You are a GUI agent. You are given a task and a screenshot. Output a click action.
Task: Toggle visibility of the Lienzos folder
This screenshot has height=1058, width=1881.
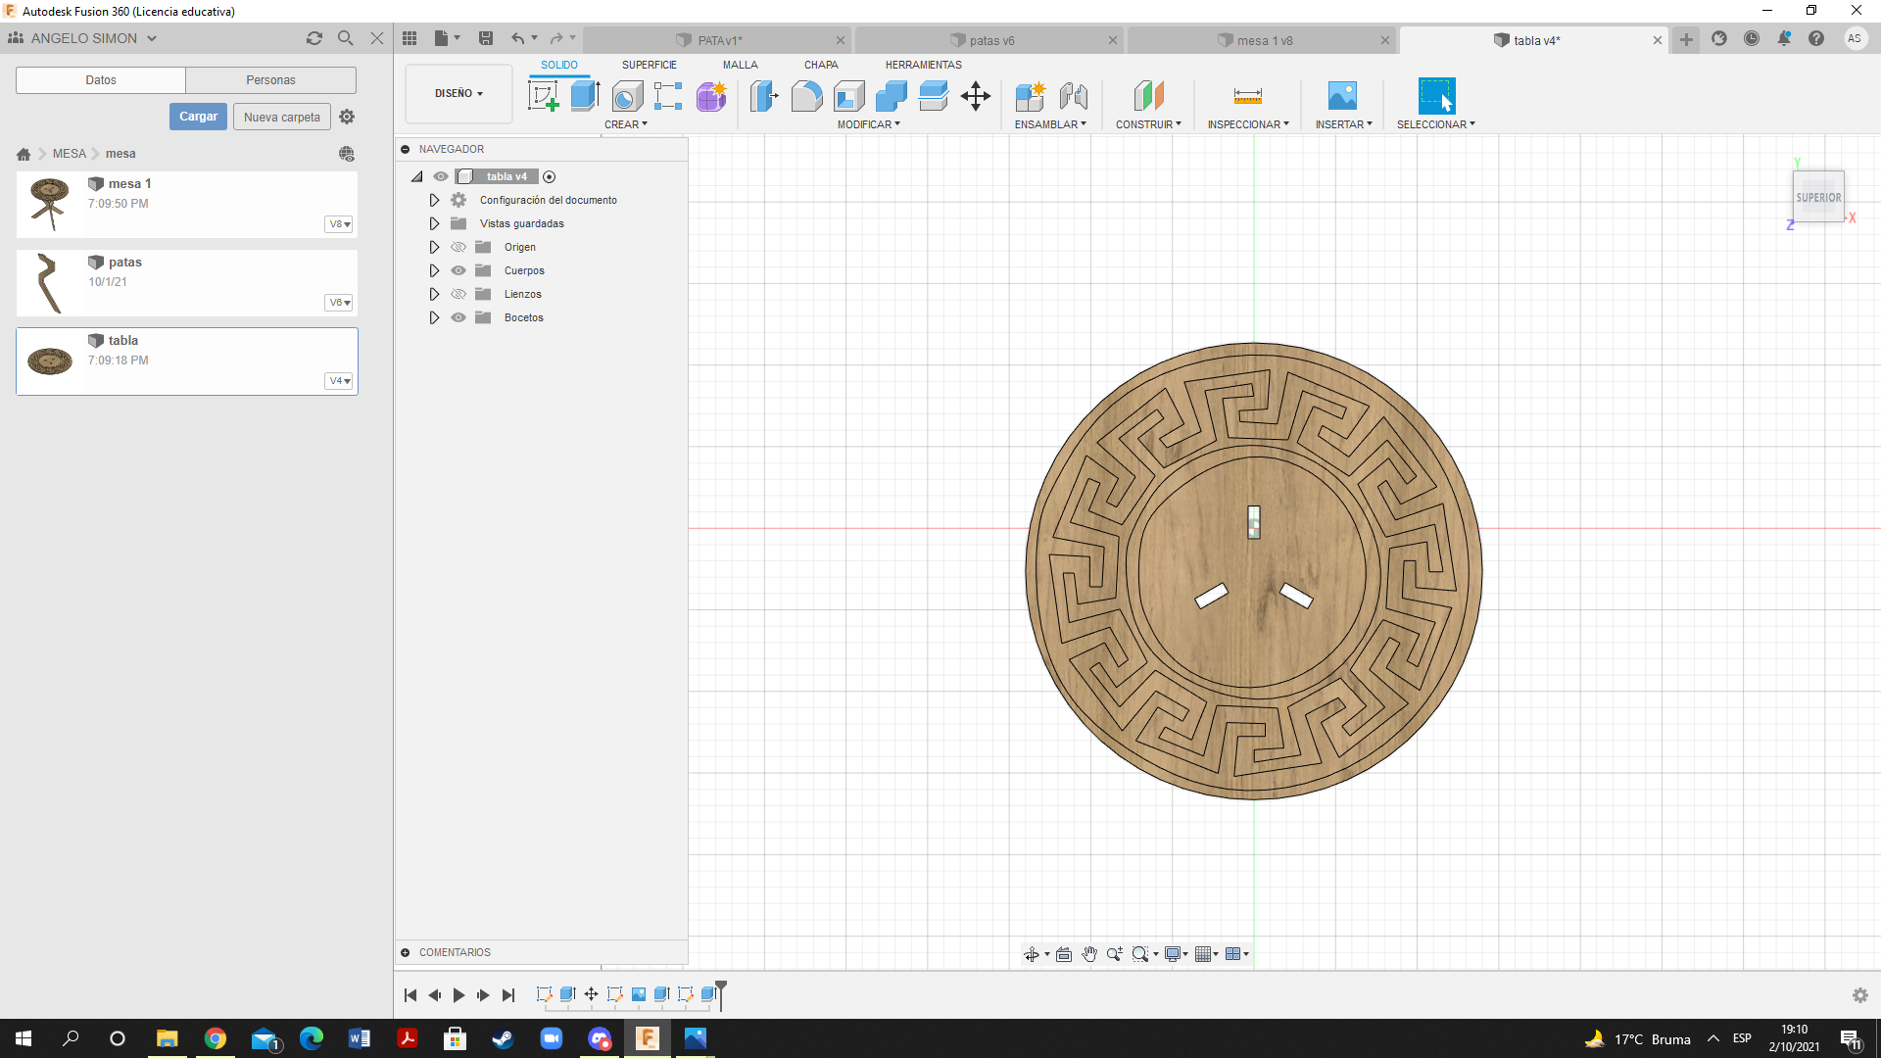[458, 294]
